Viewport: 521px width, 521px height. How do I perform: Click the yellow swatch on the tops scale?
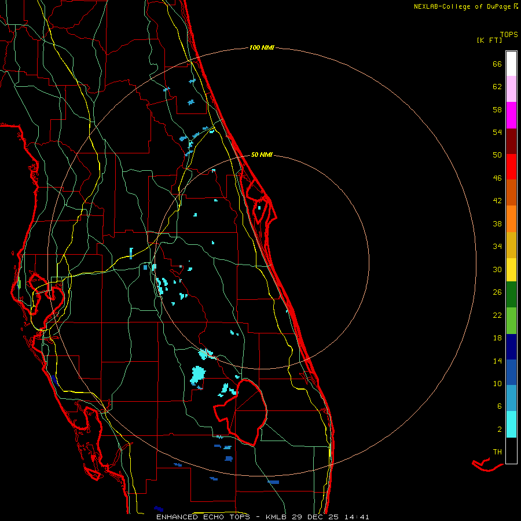pyautogui.click(x=511, y=270)
